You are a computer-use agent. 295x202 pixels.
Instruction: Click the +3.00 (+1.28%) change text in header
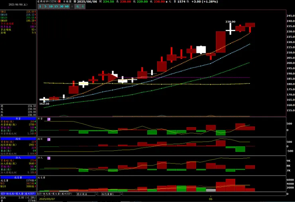[205, 2]
